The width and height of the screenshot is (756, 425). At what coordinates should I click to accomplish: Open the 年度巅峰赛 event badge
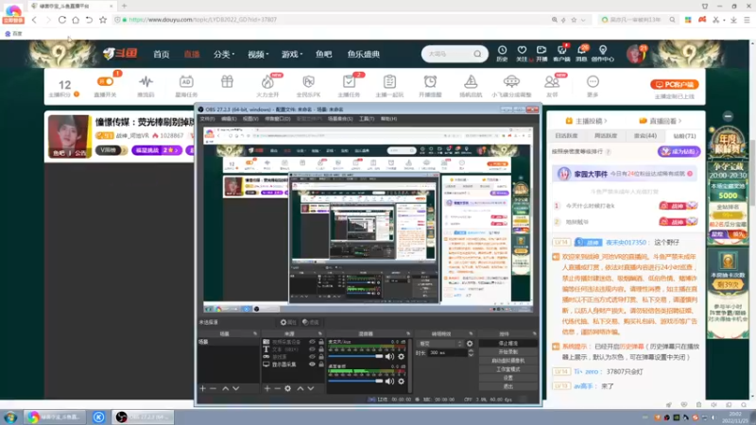click(728, 143)
